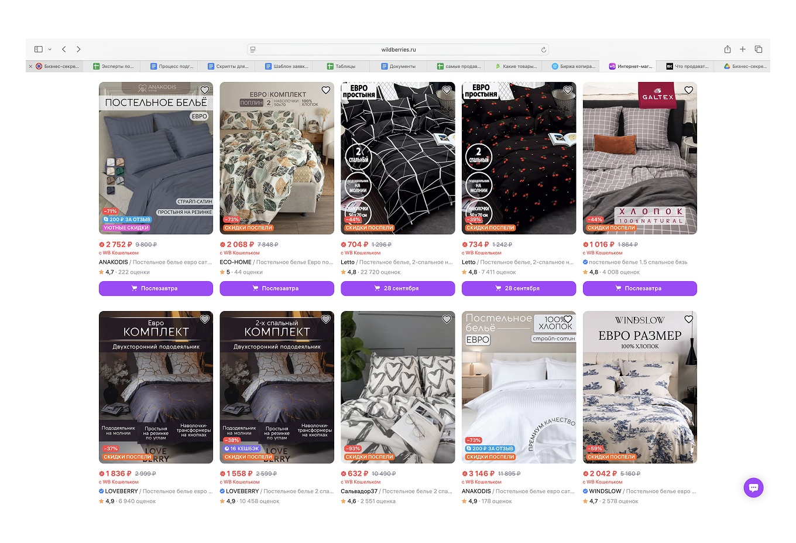Switch to the Скрипты для… tab
Image resolution: width=796 pixels, height=543 pixels.
[x=227, y=66]
